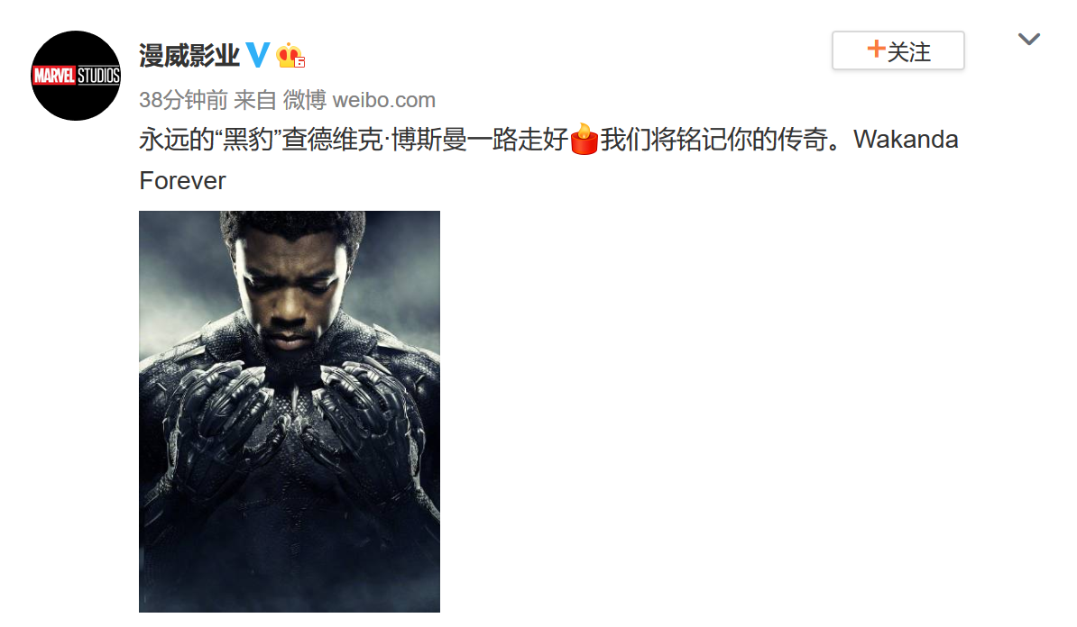The image size is (1077, 627).
Task: Click the blue V verified badge
Action: click(x=258, y=54)
